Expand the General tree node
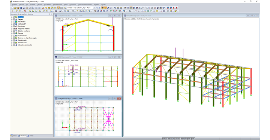 click(x=12, y=33)
